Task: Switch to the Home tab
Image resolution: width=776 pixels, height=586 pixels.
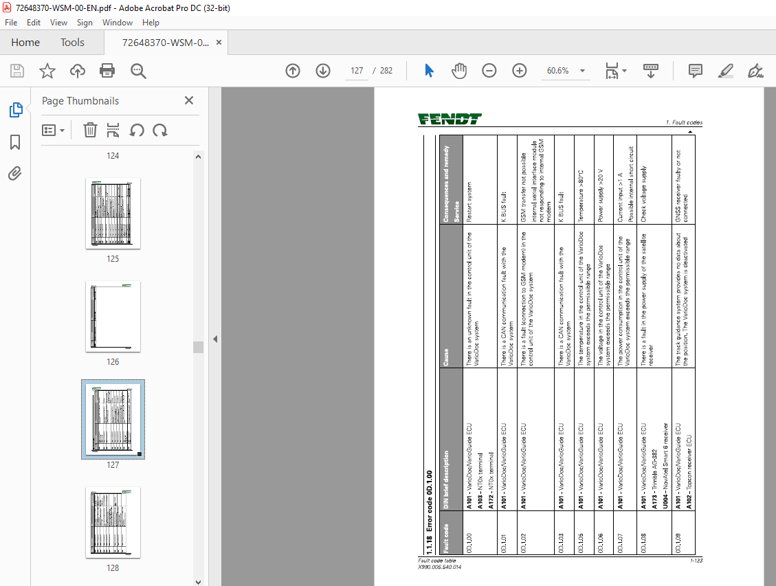Action: [25, 43]
